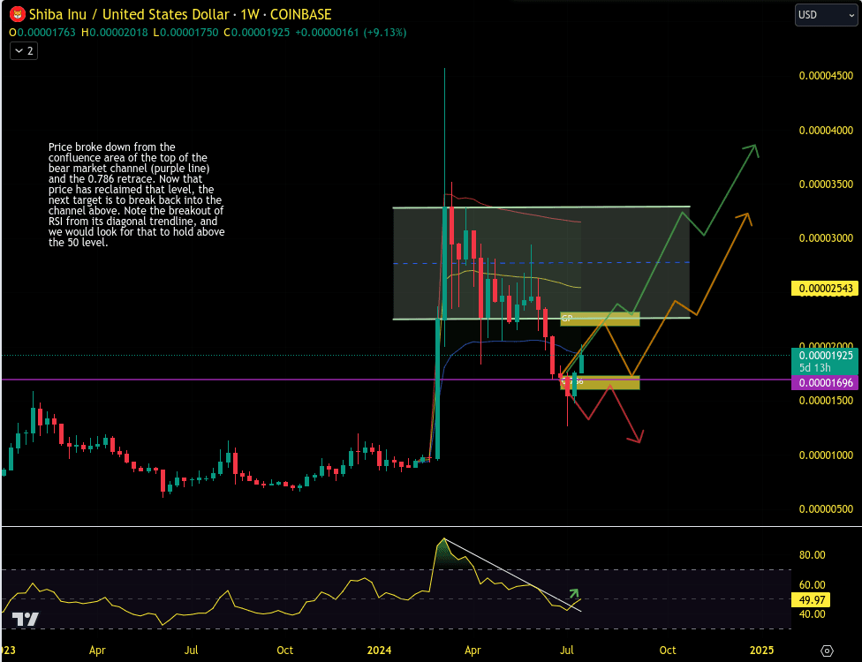This screenshot has width=862, height=662.
Task: Click the 80.00 RSI axis label
Action: click(812, 555)
